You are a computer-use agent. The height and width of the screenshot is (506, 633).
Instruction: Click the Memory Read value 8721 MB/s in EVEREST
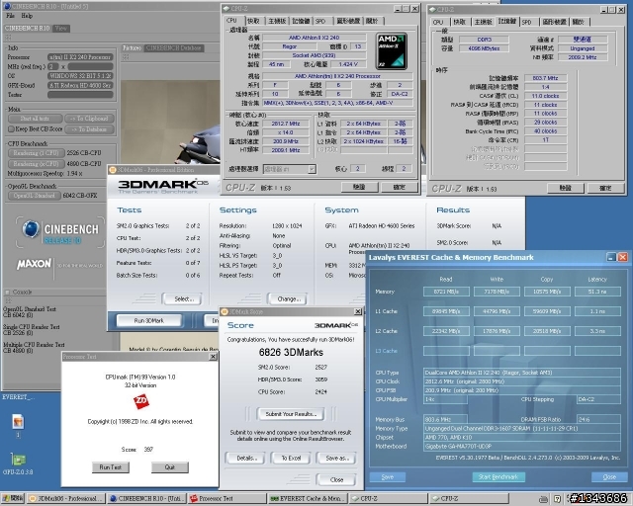click(446, 292)
